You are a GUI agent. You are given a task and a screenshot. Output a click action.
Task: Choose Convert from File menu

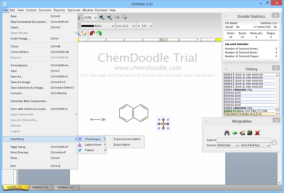click(x=40, y=93)
